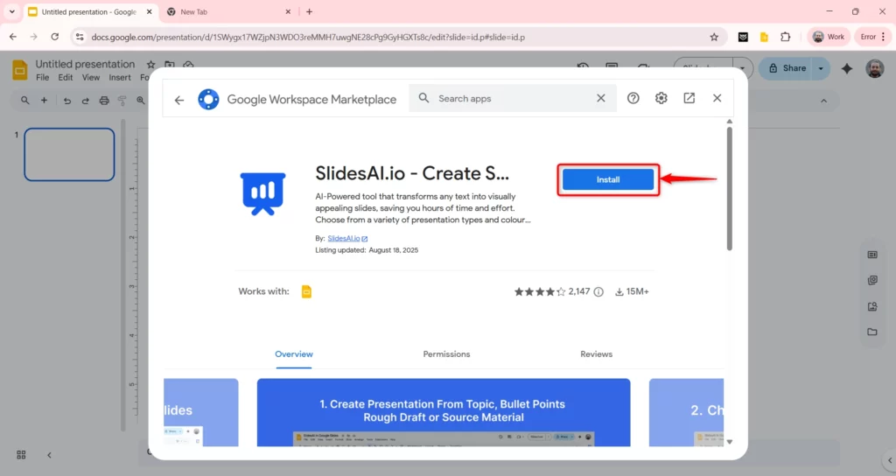Open the File menu
The width and height of the screenshot is (896, 476).
click(x=42, y=78)
